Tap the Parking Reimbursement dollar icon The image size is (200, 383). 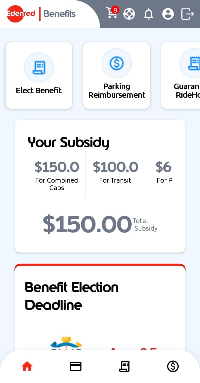coord(117,64)
